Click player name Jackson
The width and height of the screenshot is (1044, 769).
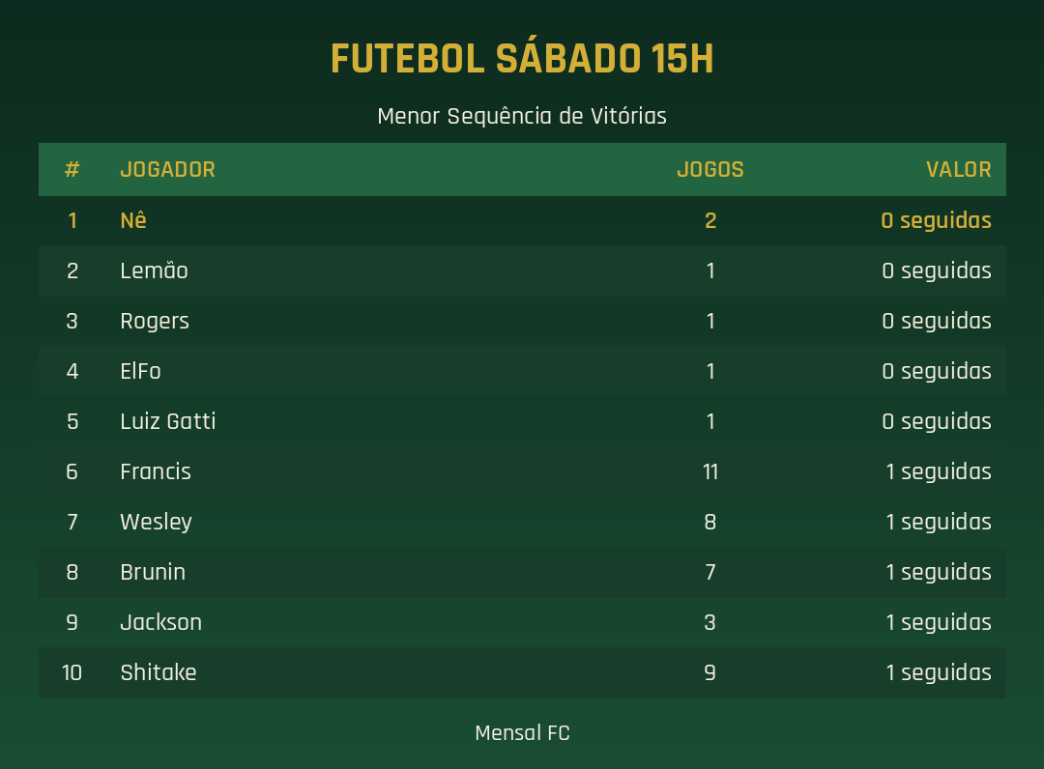[x=161, y=623]
